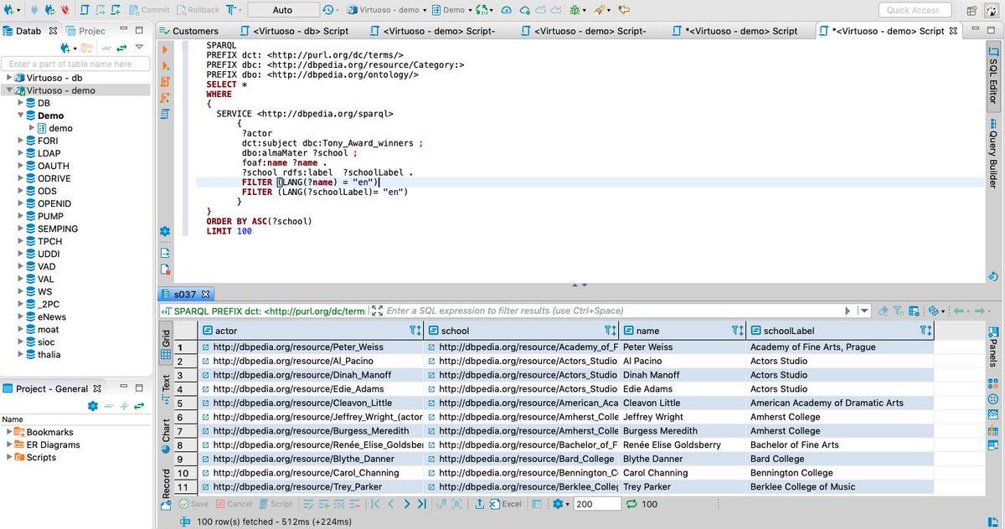The image size is (1005, 529).
Task: Switch to Chart view side tab
Action: click(x=166, y=437)
